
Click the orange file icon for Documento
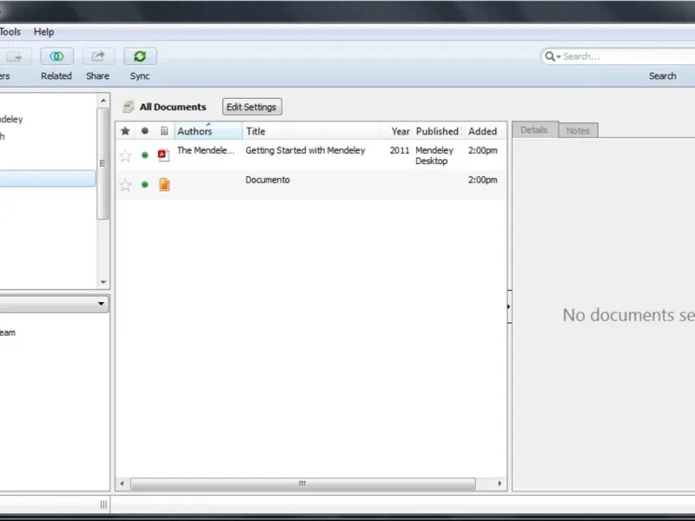(164, 184)
